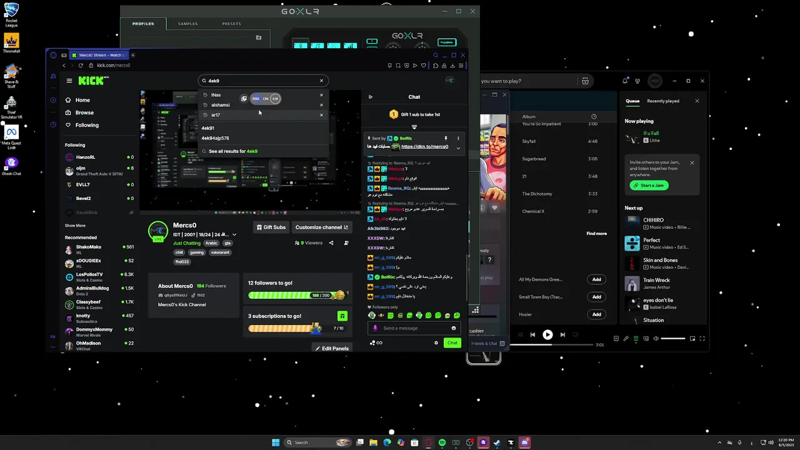Click Just Chatting category link

coord(186,243)
